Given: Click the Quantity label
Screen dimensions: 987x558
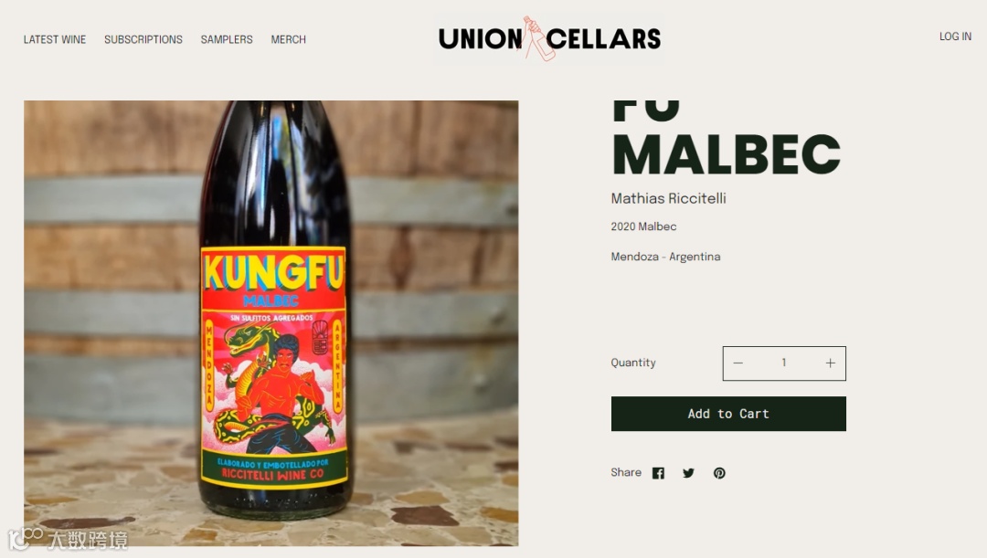Looking at the screenshot, I should (633, 363).
